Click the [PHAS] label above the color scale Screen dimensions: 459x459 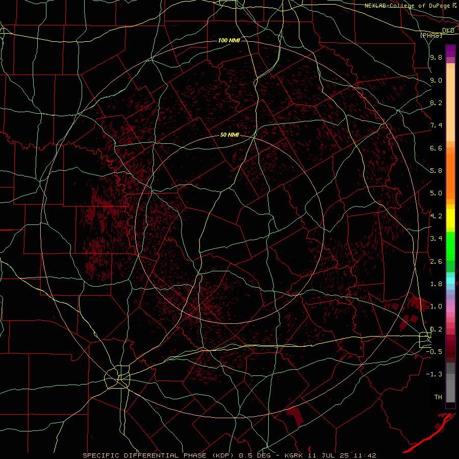[x=431, y=35]
